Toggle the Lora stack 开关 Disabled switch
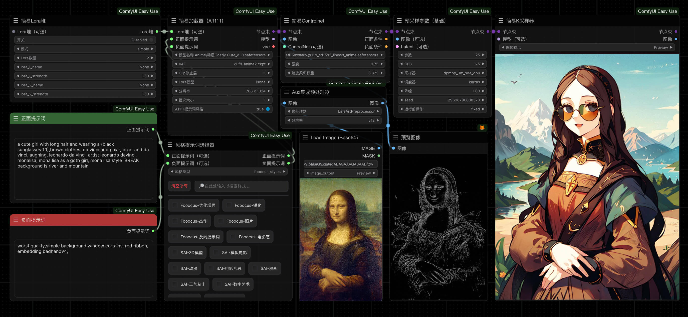The image size is (688, 317). tap(151, 40)
